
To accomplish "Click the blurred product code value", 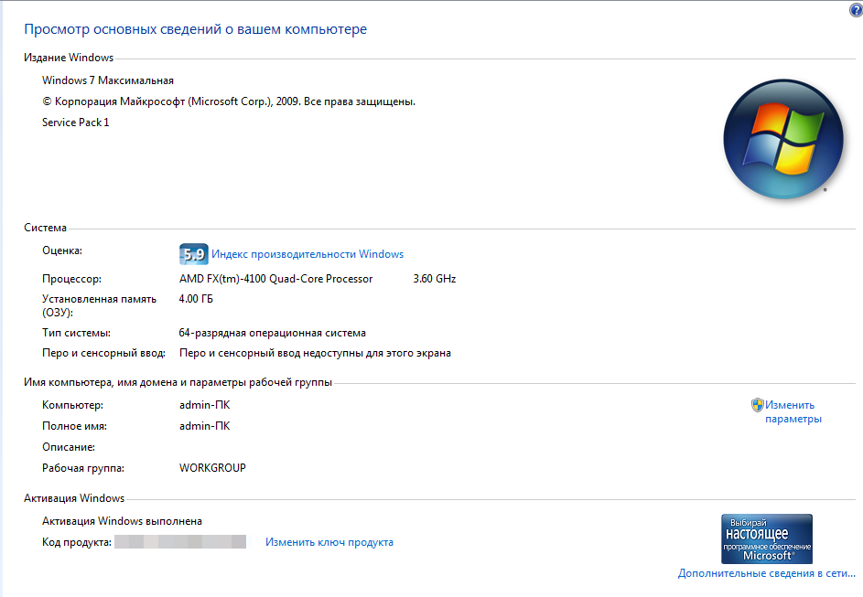I will (x=180, y=542).
